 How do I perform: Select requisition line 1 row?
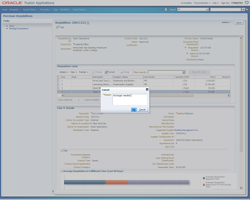pyautogui.click(x=144, y=81)
